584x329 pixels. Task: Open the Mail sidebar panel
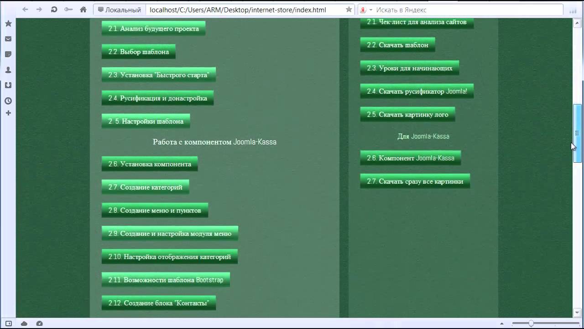[8, 39]
